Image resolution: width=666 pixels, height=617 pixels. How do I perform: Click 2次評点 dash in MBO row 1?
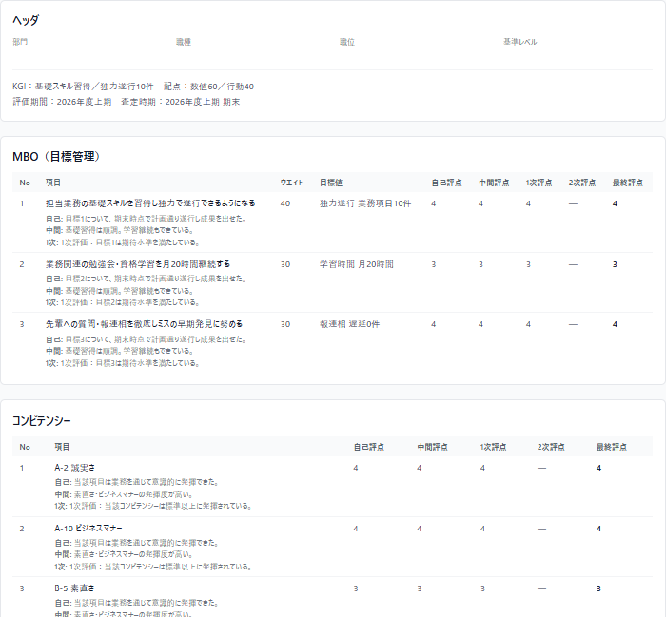click(x=573, y=203)
